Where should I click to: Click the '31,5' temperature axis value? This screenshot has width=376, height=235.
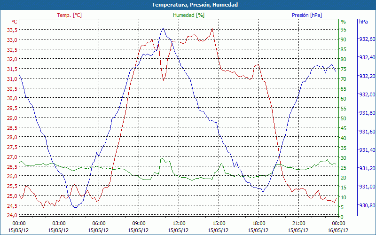12,69
